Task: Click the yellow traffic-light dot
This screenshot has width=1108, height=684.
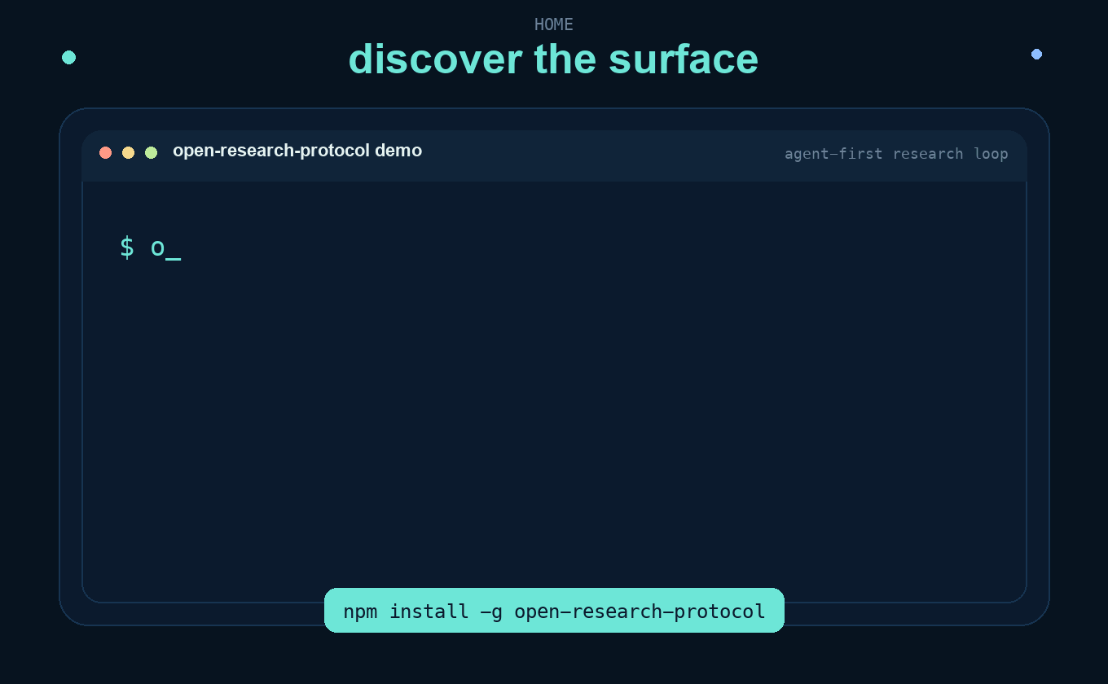Action: (128, 152)
